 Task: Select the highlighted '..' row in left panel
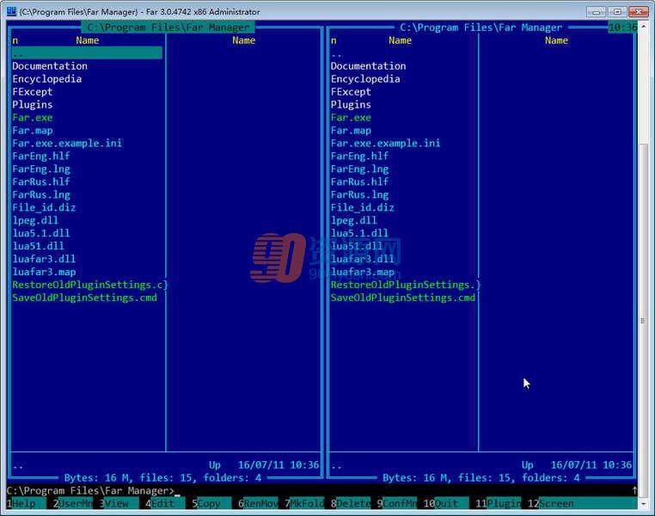click(87, 53)
